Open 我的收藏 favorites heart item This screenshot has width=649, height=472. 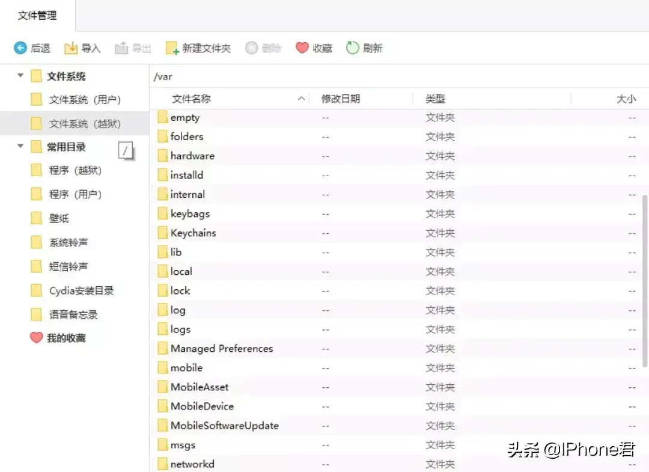click(x=37, y=338)
